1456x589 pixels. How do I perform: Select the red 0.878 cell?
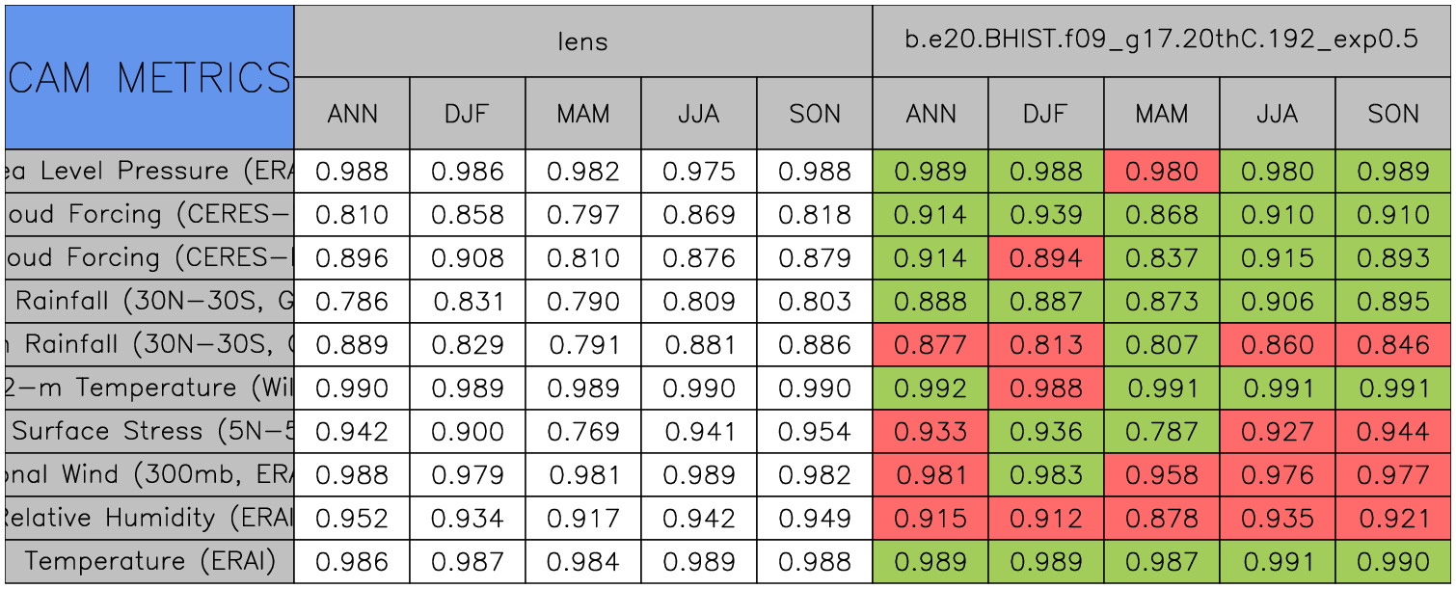pyautogui.click(x=1161, y=519)
